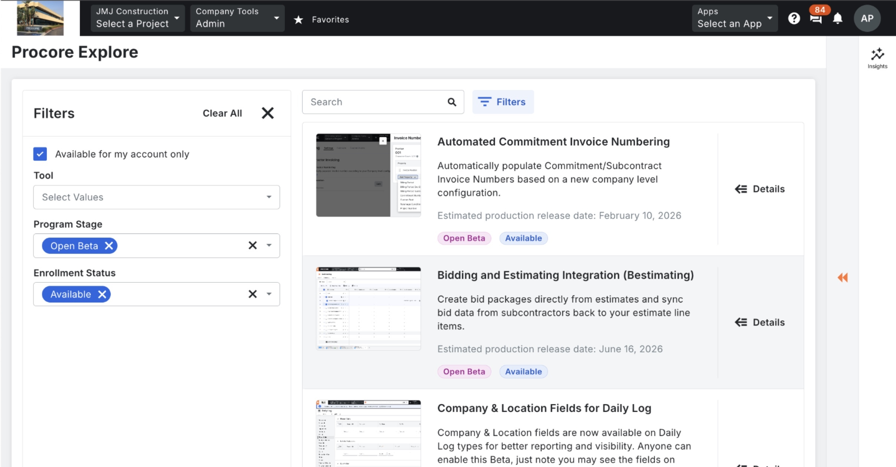Viewport: 896px width, 467px height.
Task: Click the Clear All filters button
Action: point(222,113)
